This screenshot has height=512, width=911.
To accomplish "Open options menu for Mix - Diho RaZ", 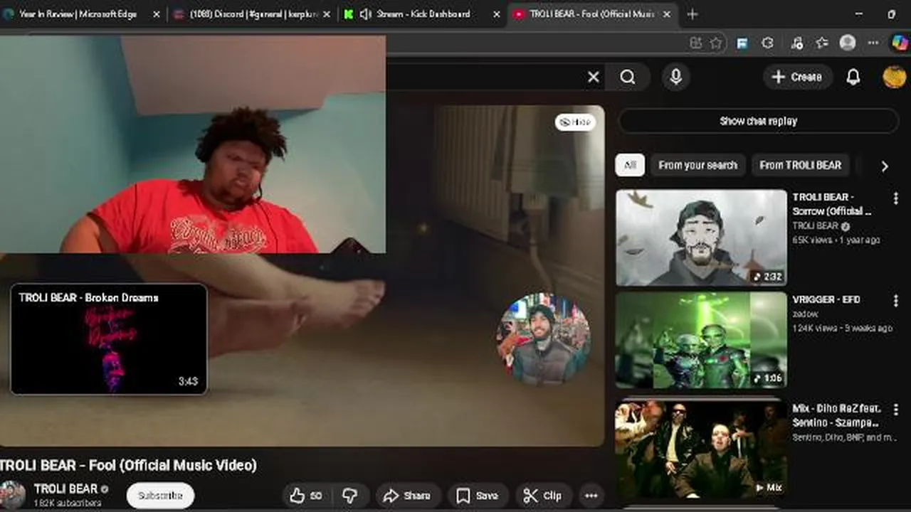I will coord(895,410).
